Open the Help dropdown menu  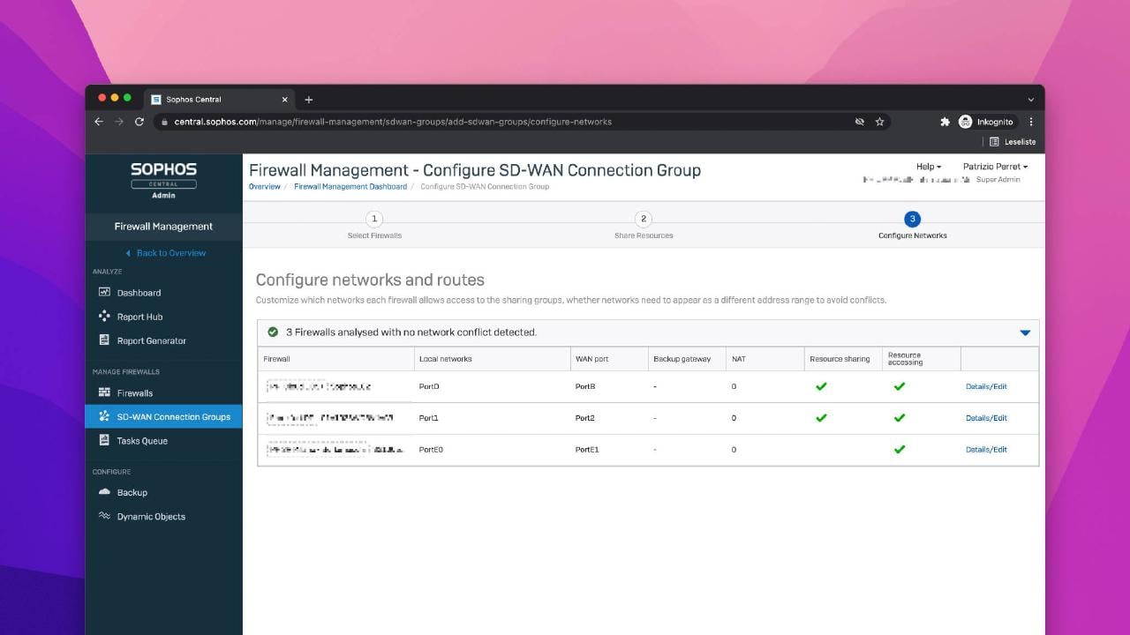(x=928, y=167)
